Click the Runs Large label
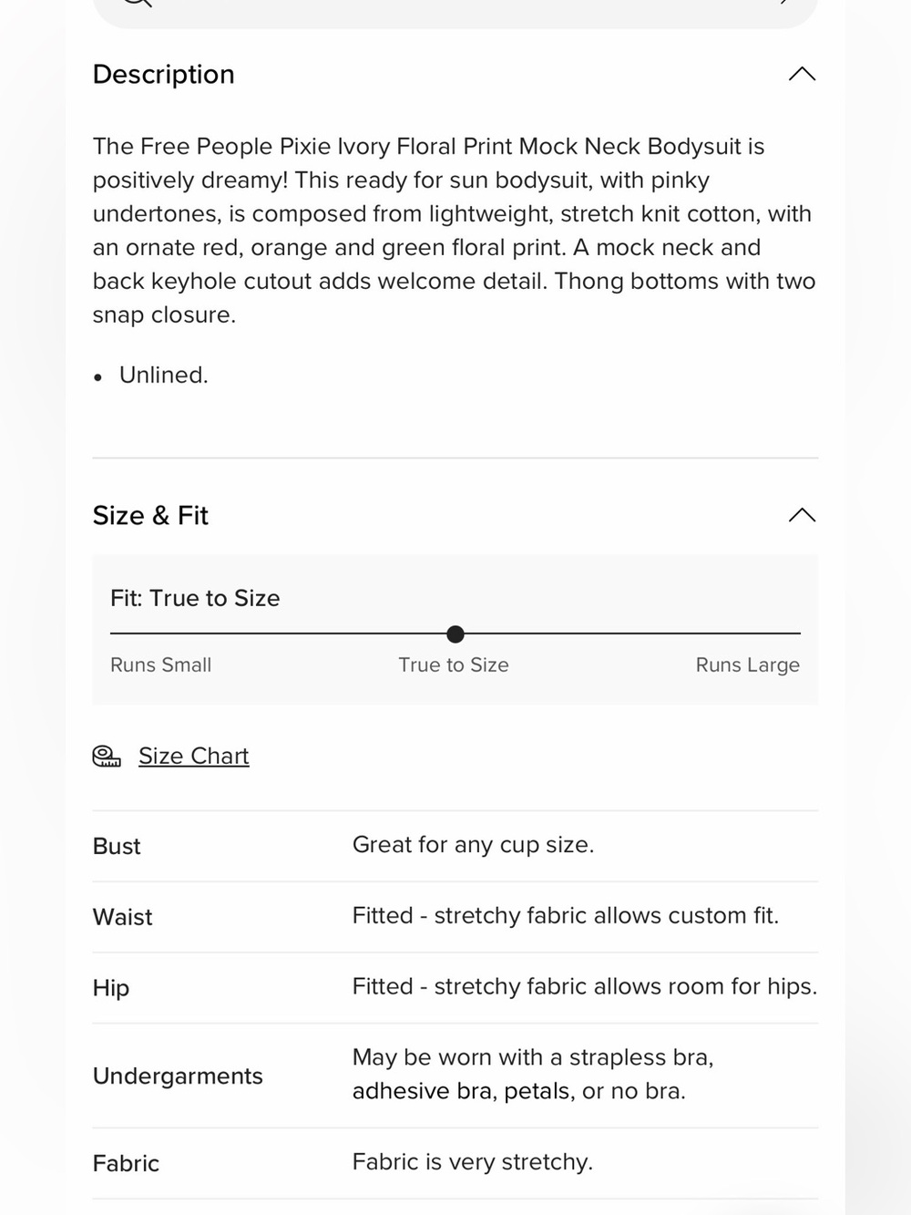Image resolution: width=911 pixels, height=1215 pixels. pos(747,664)
